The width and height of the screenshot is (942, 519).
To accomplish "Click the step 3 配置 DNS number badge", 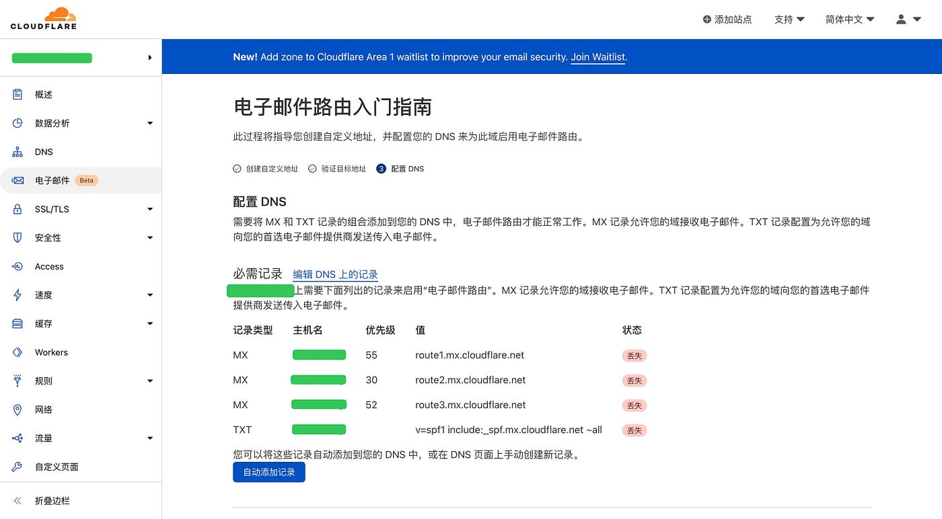I will [x=381, y=169].
